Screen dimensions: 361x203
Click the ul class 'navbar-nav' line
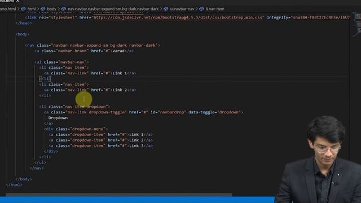coord(61,62)
